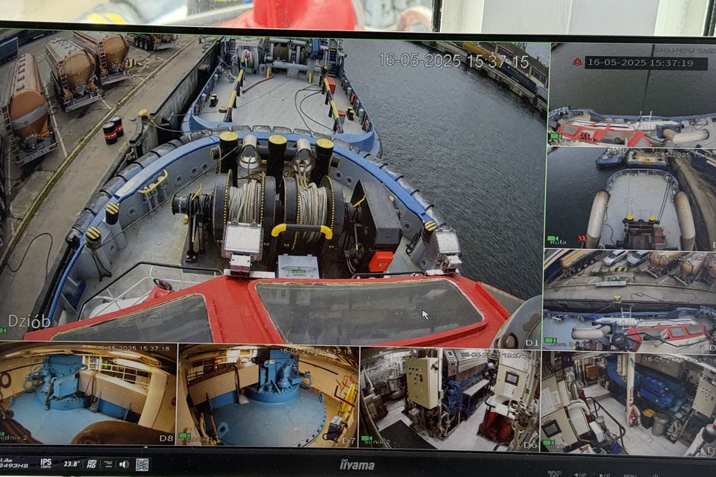Select the large Dziób bow camera feed
This screenshot has height=477, width=716.
(x=272, y=187)
